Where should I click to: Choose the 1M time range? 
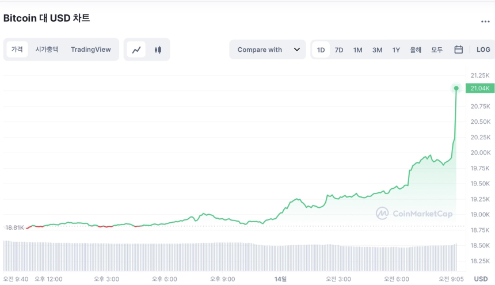(358, 50)
